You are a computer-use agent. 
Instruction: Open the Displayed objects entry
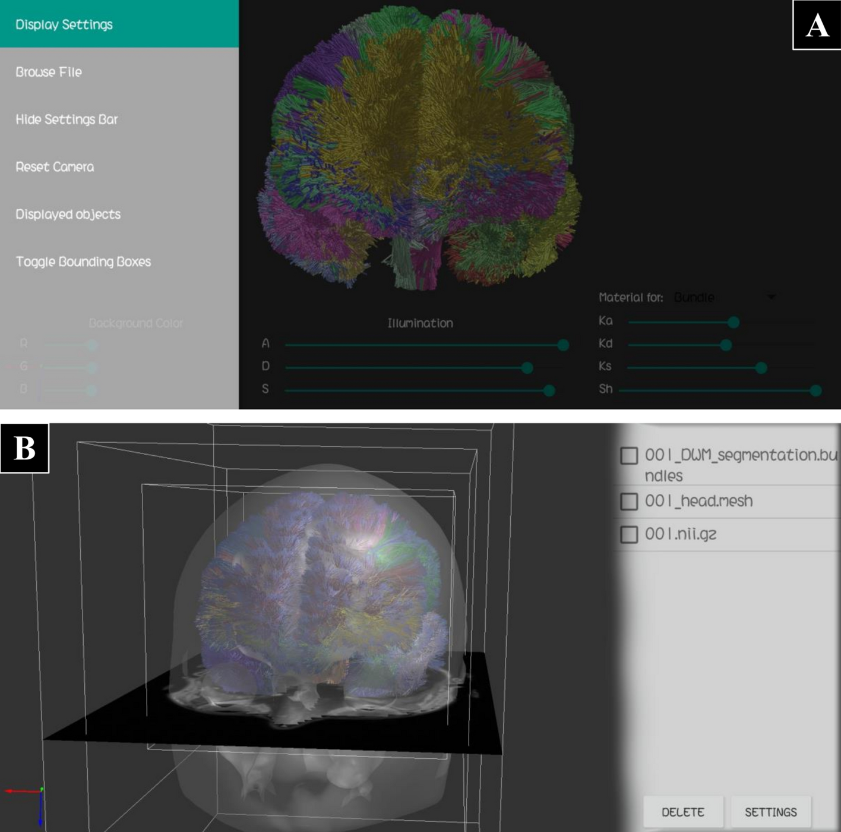click(119, 215)
